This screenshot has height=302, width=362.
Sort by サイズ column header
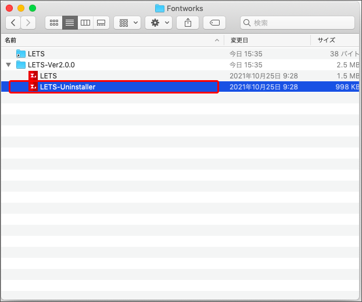click(326, 40)
